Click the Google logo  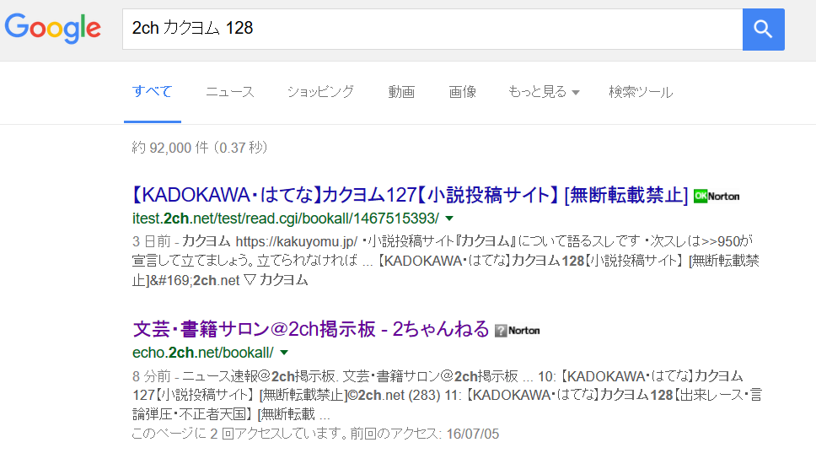click(52, 28)
